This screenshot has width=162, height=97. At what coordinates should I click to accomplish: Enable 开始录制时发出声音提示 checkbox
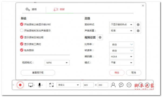pyautogui.click(x=22, y=30)
